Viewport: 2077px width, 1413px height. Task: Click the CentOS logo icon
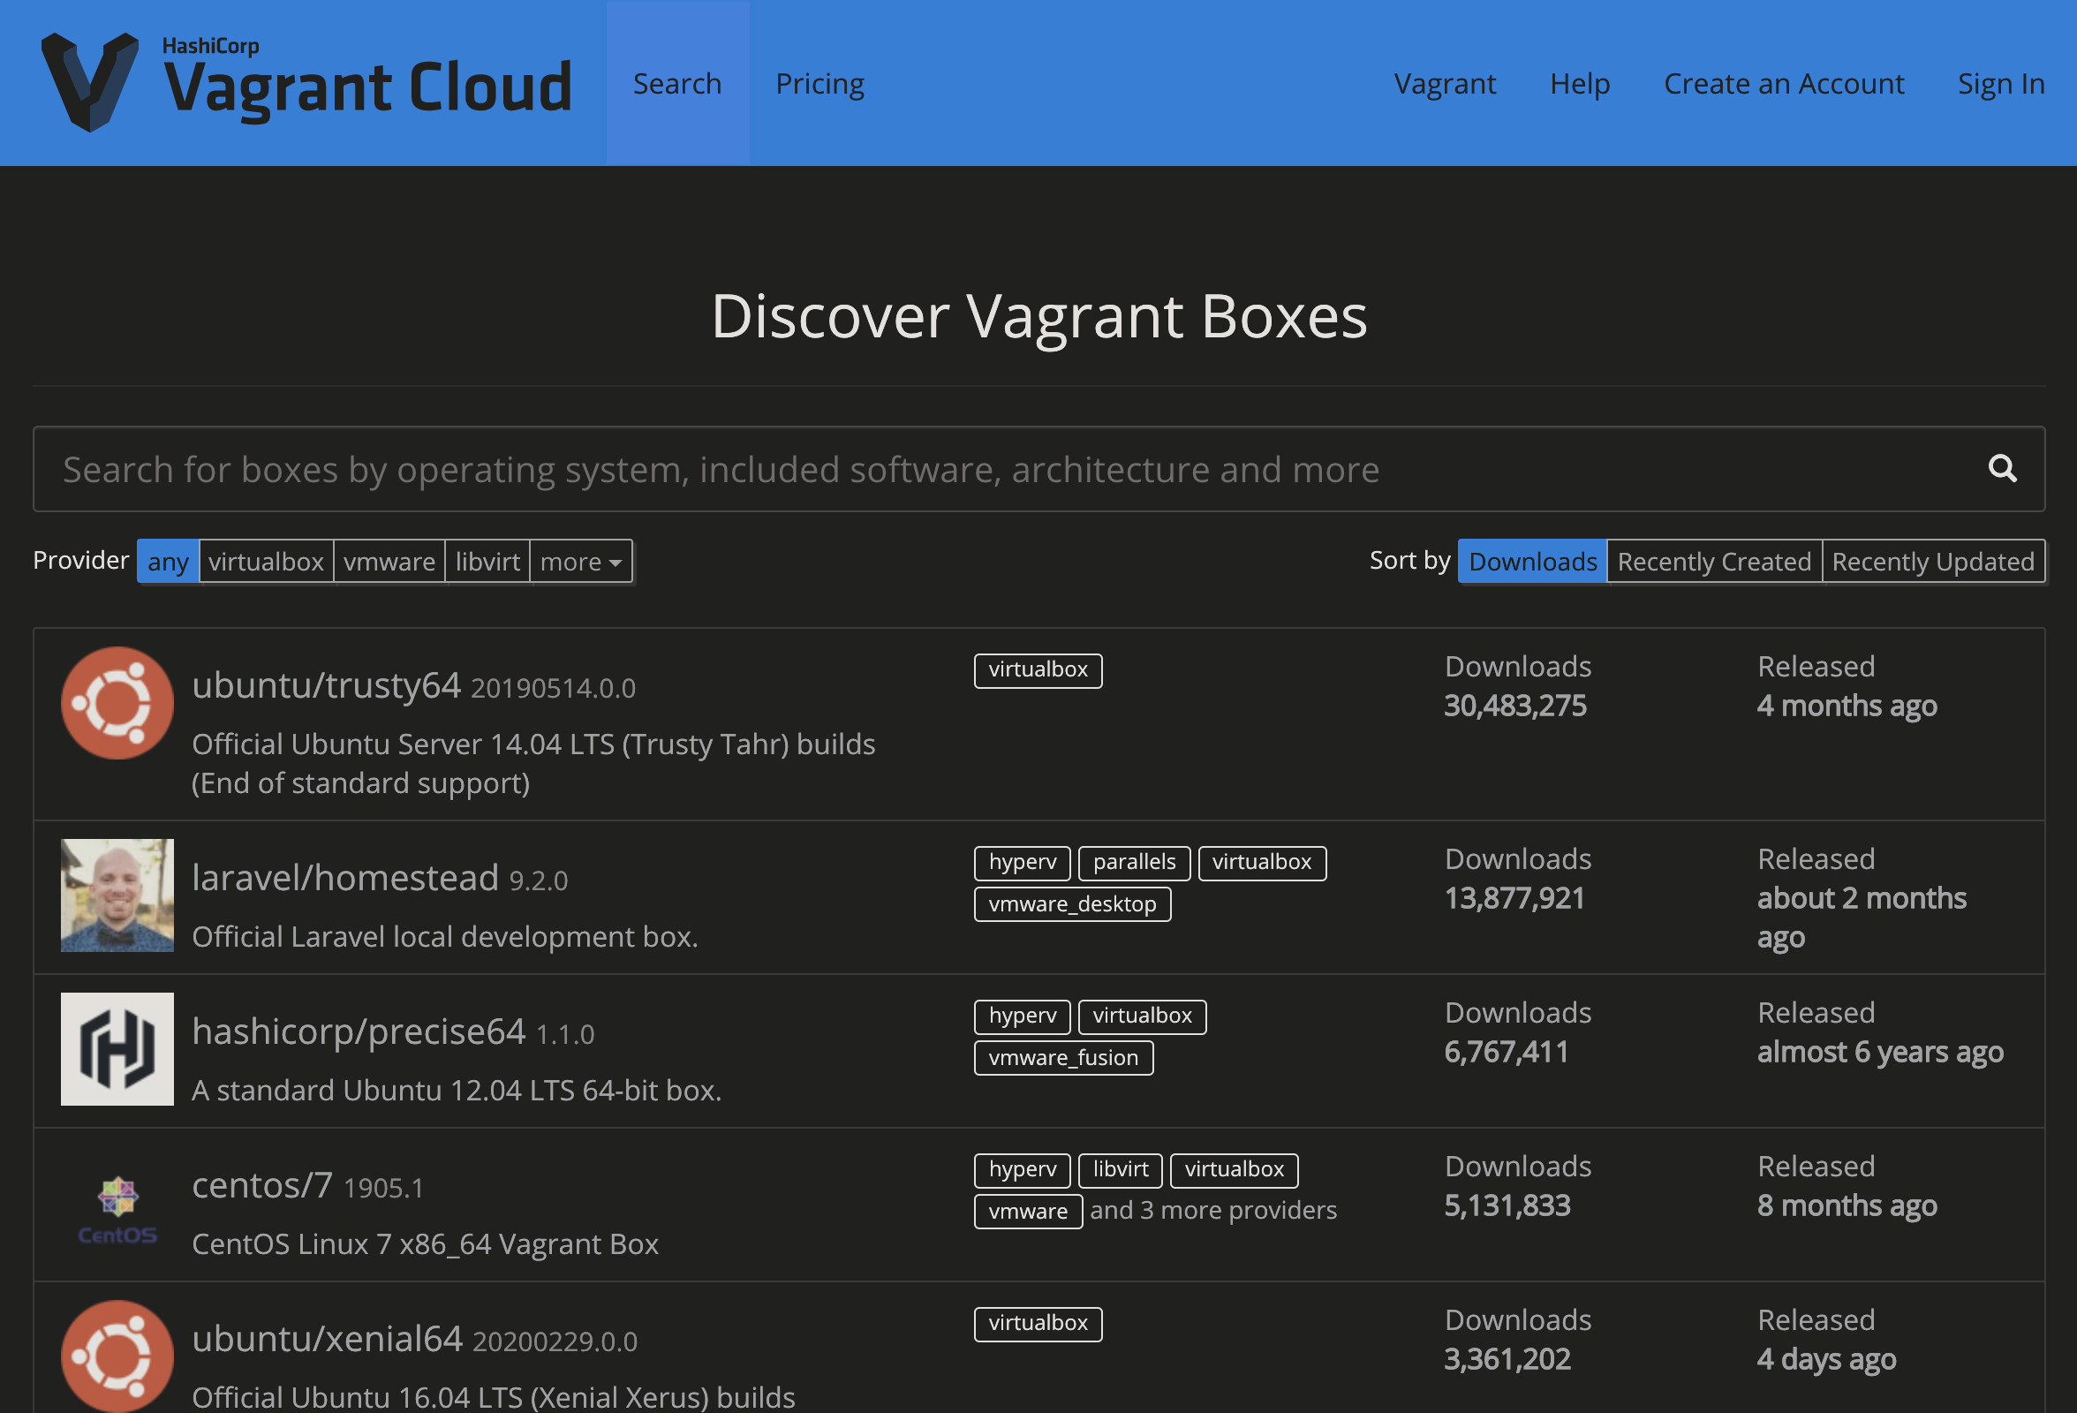[x=117, y=1208]
